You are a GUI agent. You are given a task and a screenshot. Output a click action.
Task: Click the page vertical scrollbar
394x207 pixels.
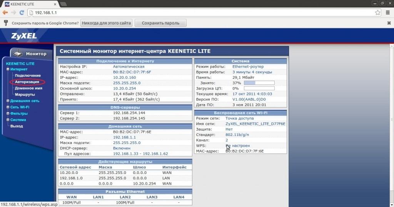coord(391,126)
